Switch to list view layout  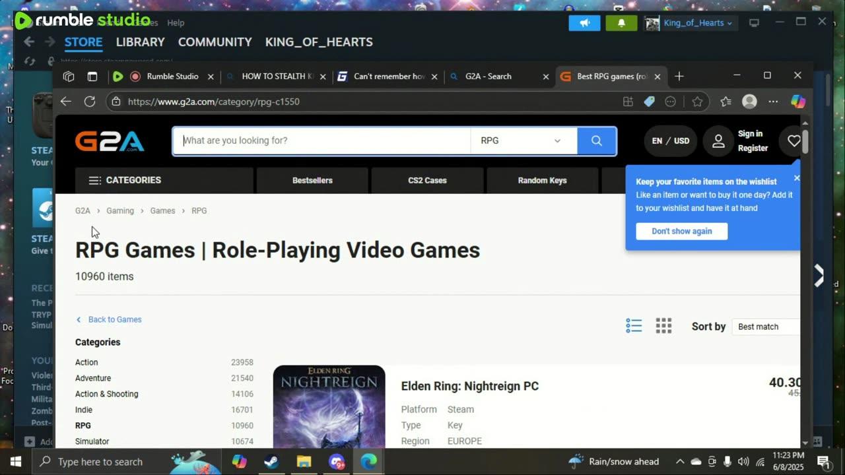[x=634, y=326]
